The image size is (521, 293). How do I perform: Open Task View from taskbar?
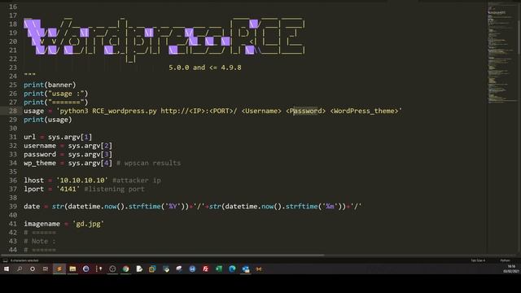[x=46, y=269]
